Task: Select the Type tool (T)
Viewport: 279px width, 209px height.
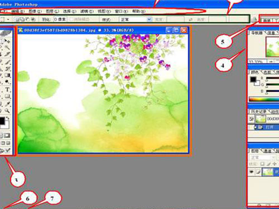Action: coord(7,89)
